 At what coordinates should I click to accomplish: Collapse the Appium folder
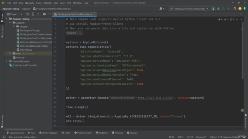click(x=10, y=23)
